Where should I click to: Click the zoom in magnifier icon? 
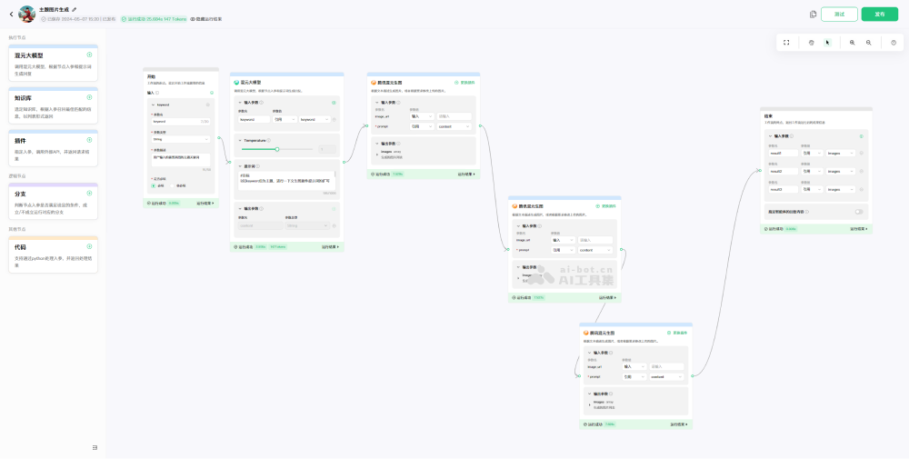click(x=852, y=43)
